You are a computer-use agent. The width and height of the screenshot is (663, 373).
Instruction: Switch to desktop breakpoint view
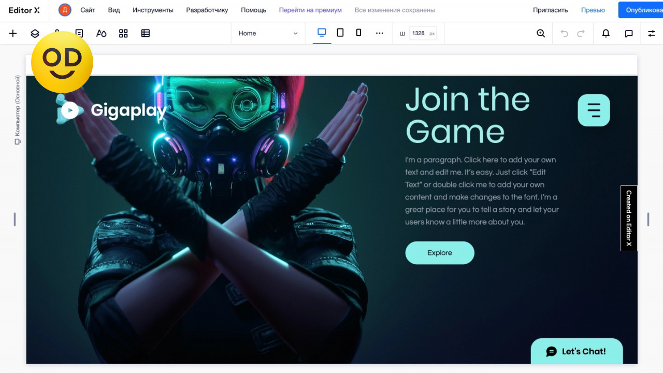pos(322,33)
